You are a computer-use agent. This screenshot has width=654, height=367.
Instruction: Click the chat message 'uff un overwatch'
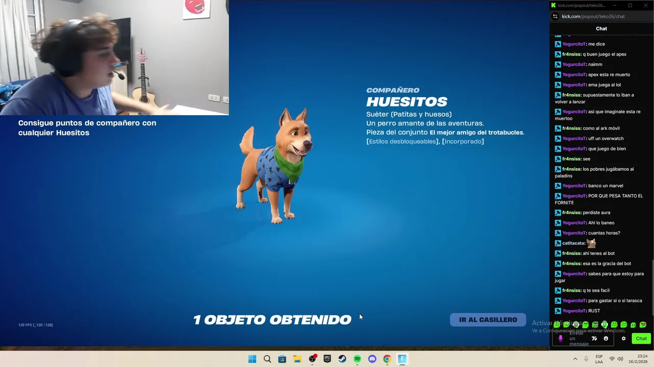click(605, 139)
